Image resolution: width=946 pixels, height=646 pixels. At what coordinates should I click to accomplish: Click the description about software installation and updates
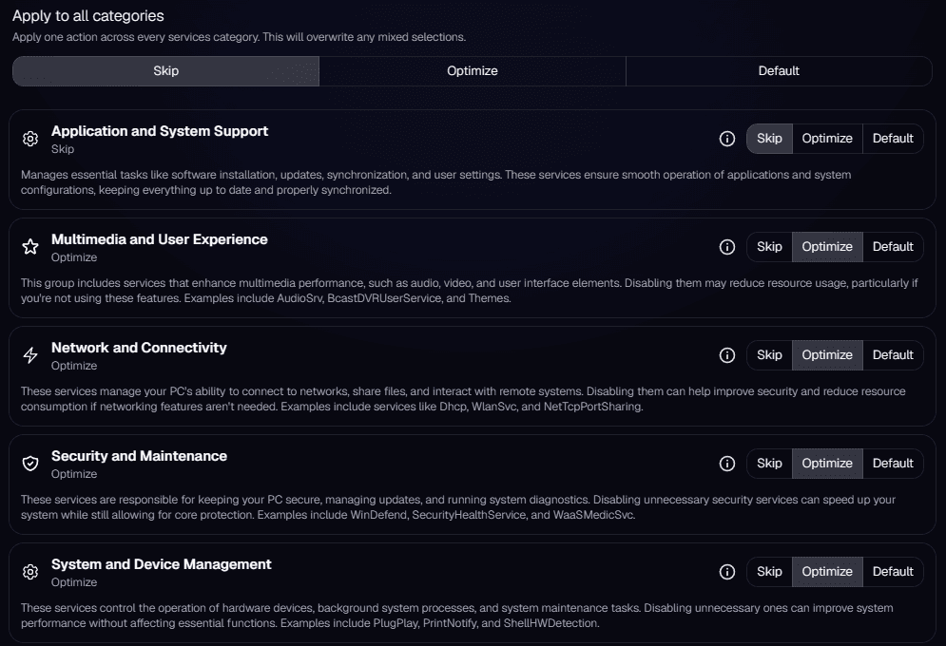point(436,182)
